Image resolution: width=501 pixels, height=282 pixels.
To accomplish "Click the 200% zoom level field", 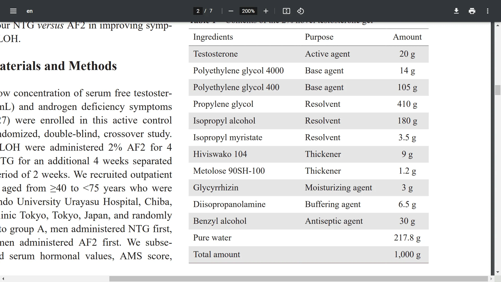I will 248,11.
